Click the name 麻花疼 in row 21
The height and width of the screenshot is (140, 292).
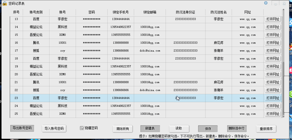click(219, 82)
